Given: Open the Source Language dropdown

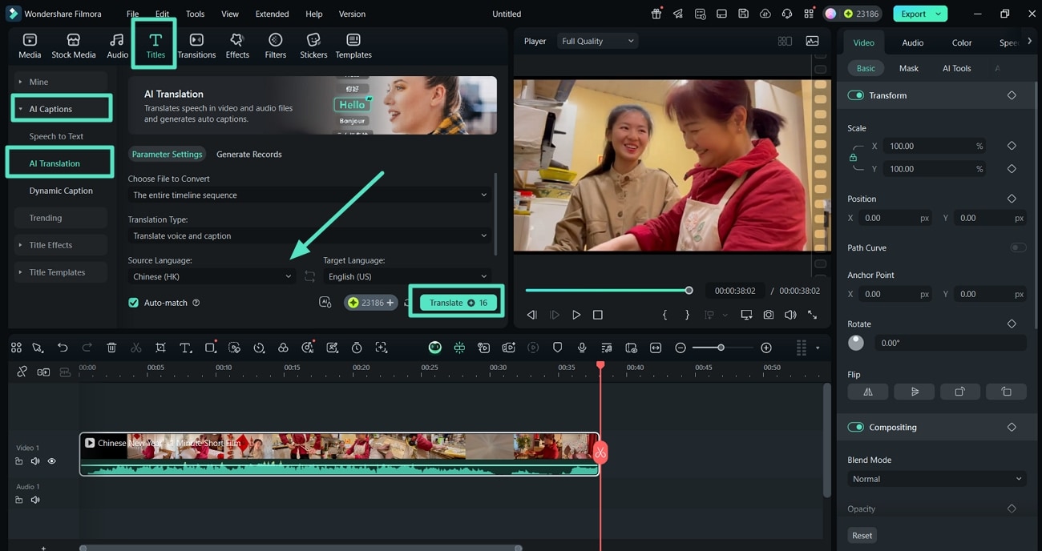Looking at the screenshot, I should (212, 276).
